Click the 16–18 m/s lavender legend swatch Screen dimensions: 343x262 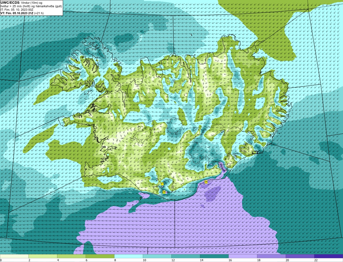[243, 256]
